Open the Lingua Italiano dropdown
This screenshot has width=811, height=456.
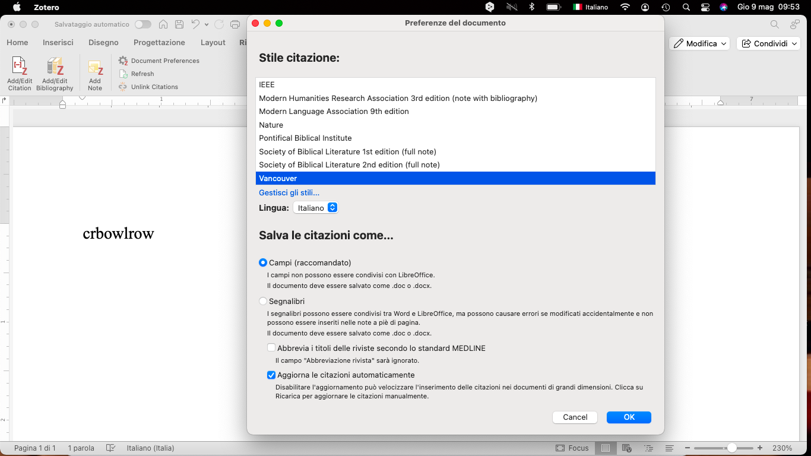[x=315, y=208]
